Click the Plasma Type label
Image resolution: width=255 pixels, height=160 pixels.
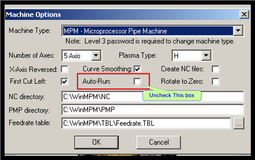coord(138,55)
